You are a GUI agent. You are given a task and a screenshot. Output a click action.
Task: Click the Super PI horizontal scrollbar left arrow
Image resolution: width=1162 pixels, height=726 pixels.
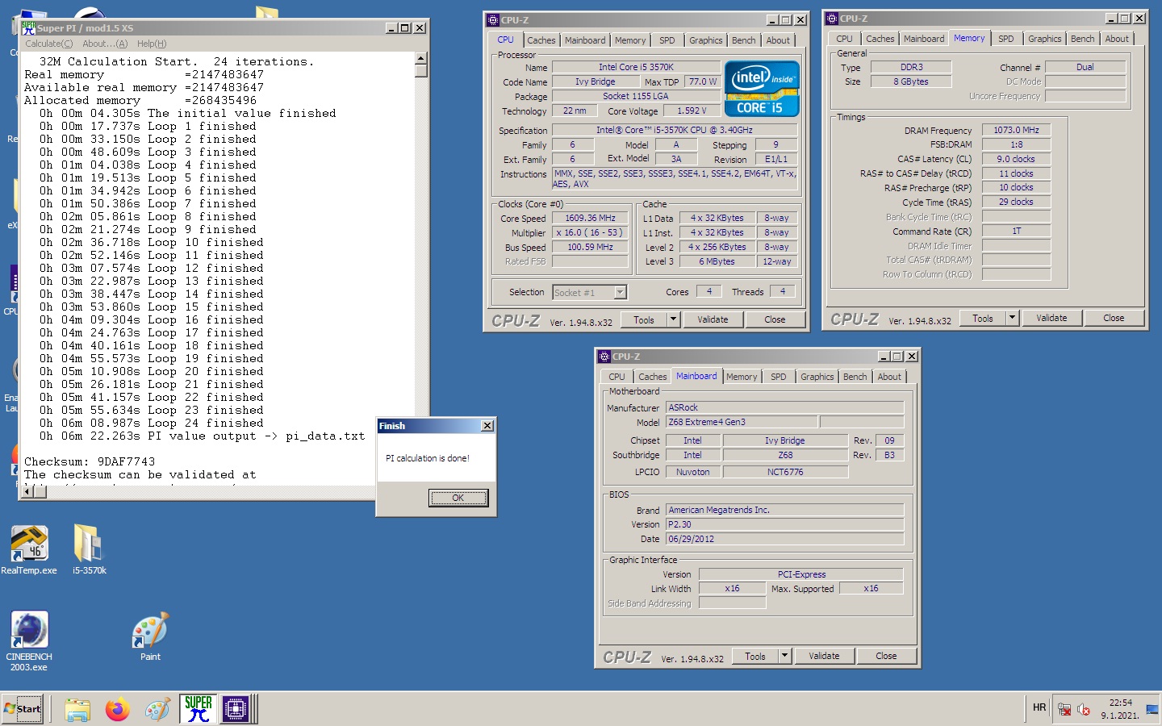pos(28,491)
